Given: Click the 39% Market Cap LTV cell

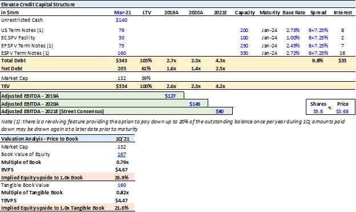Looking at the screenshot, I should pos(146,78).
